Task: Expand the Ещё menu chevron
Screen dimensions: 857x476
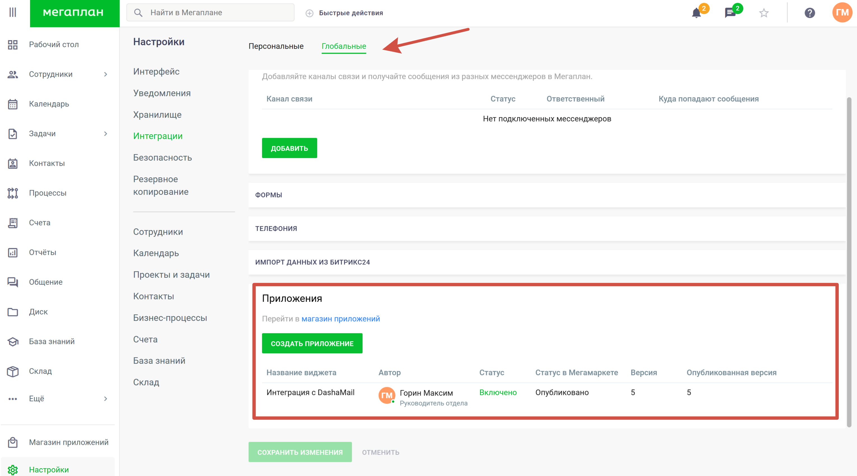Action: (x=105, y=398)
